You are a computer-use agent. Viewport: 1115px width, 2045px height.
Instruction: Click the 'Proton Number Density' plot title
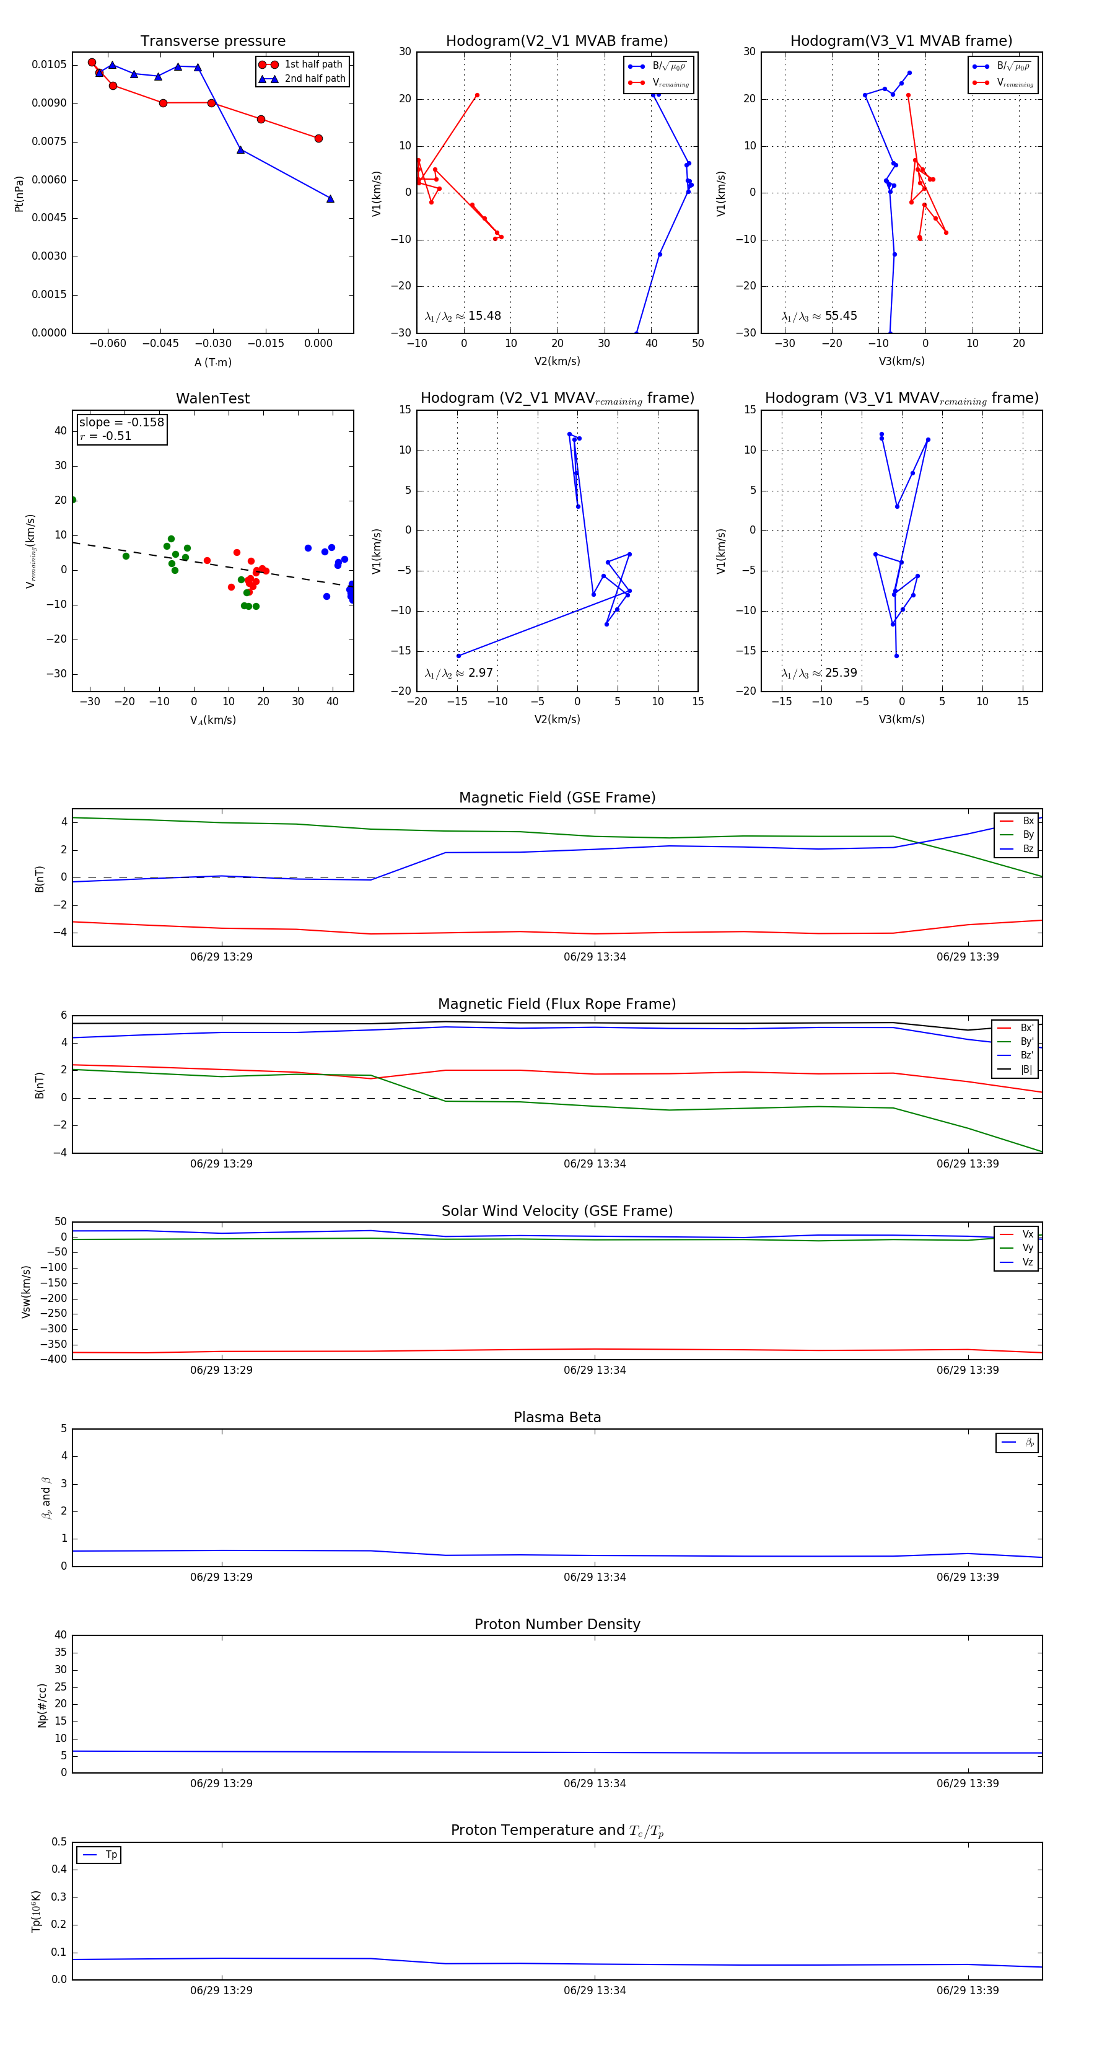[x=557, y=1624]
